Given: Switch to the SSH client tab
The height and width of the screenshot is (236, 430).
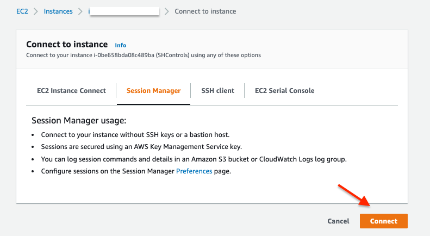Looking at the screenshot, I should (x=217, y=91).
